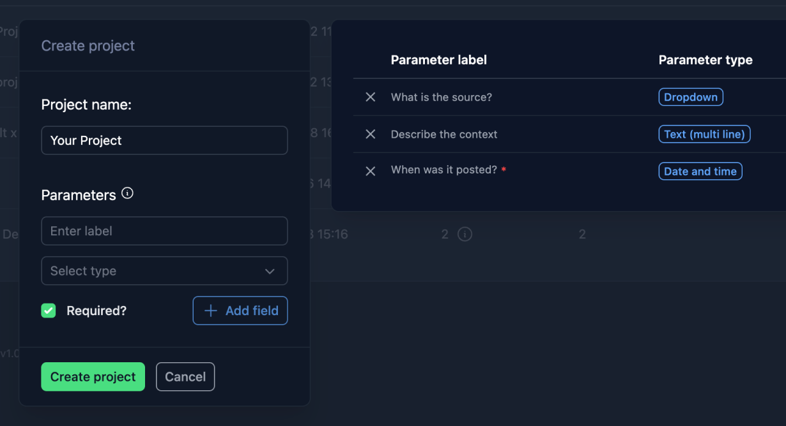This screenshot has width=786, height=426.
Task: Select the "What is the source?" label text
Action: coord(442,97)
